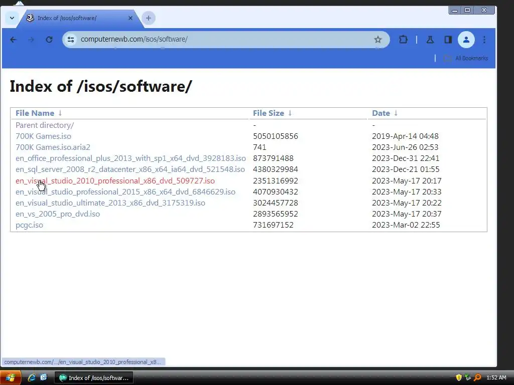This screenshot has width=514, height=385.
Task: Click the second quick launch icon
Action: click(x=43, y=378)
